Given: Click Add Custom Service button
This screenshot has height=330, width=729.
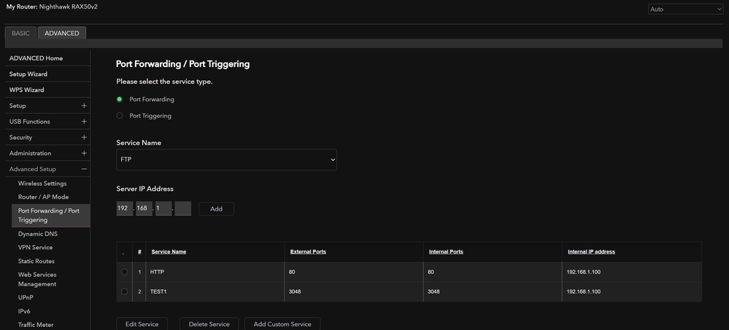Looking at the screenshot, I should coord(282,324).
